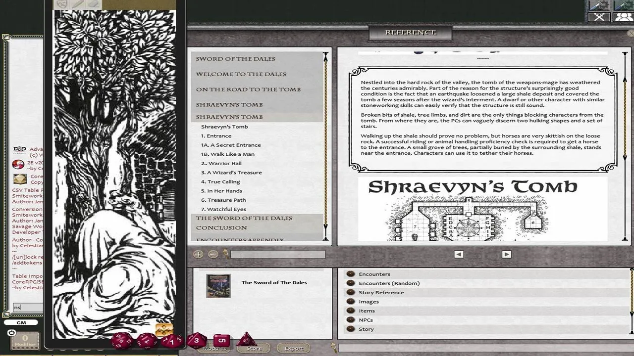Pick the red d4 pyramid die
This screenshot has height=356, width=634.
coord(246,339)
